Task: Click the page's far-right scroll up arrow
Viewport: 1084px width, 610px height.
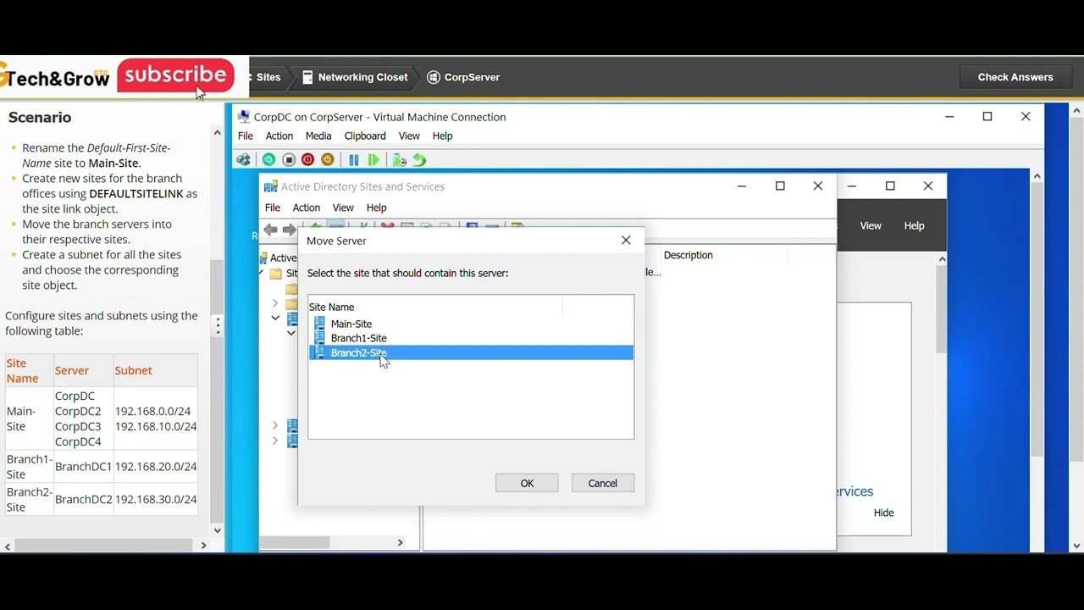Action: click(1077, 110)
